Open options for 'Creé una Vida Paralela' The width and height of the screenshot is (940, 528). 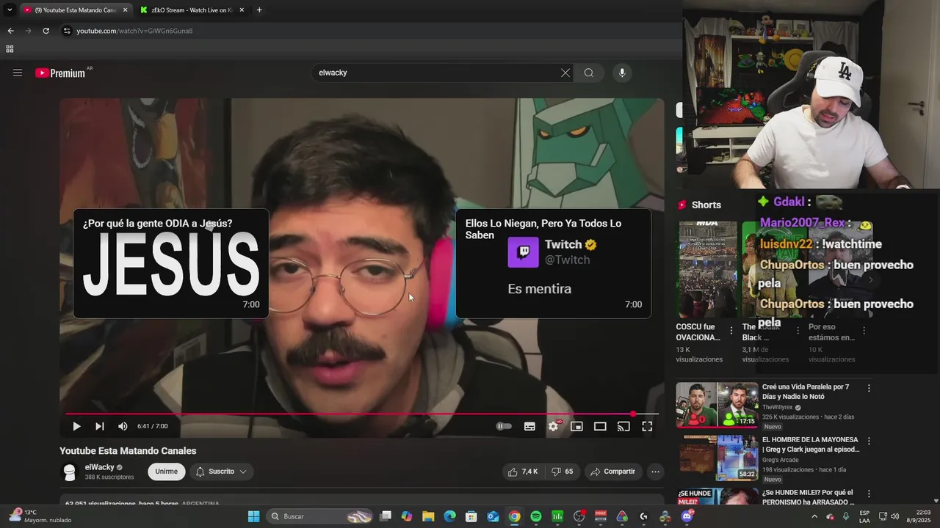(x=869, y=388)
